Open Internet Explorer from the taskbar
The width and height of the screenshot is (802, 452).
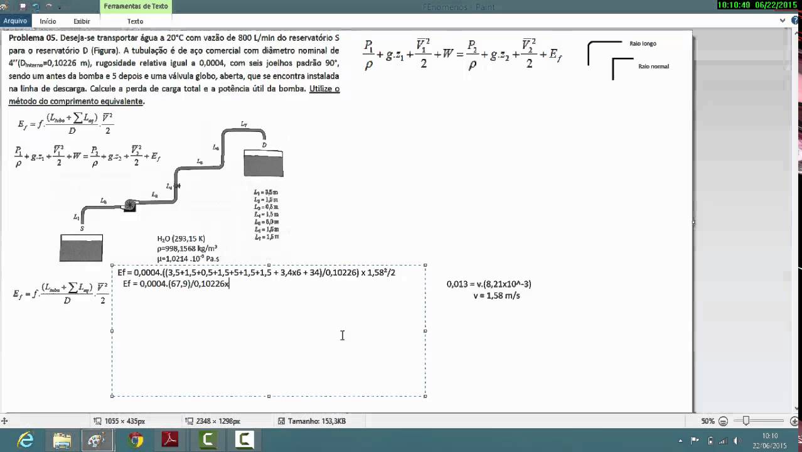click(x=26, y=441)
